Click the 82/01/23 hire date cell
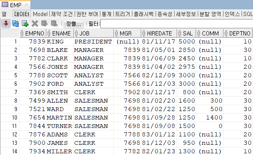 click(159, 151)
